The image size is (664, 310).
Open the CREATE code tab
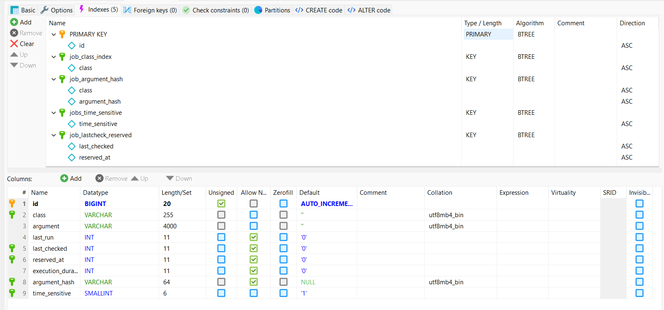[319, 10]
